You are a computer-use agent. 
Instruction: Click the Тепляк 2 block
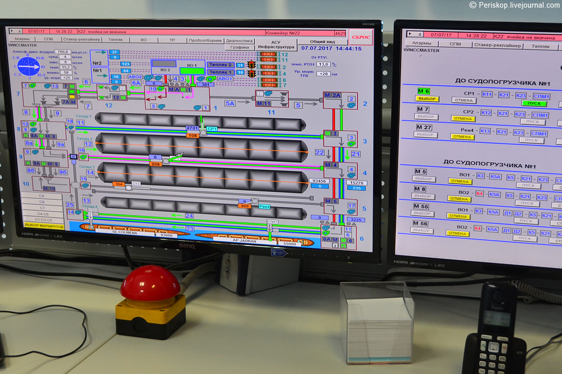[220, 65]
